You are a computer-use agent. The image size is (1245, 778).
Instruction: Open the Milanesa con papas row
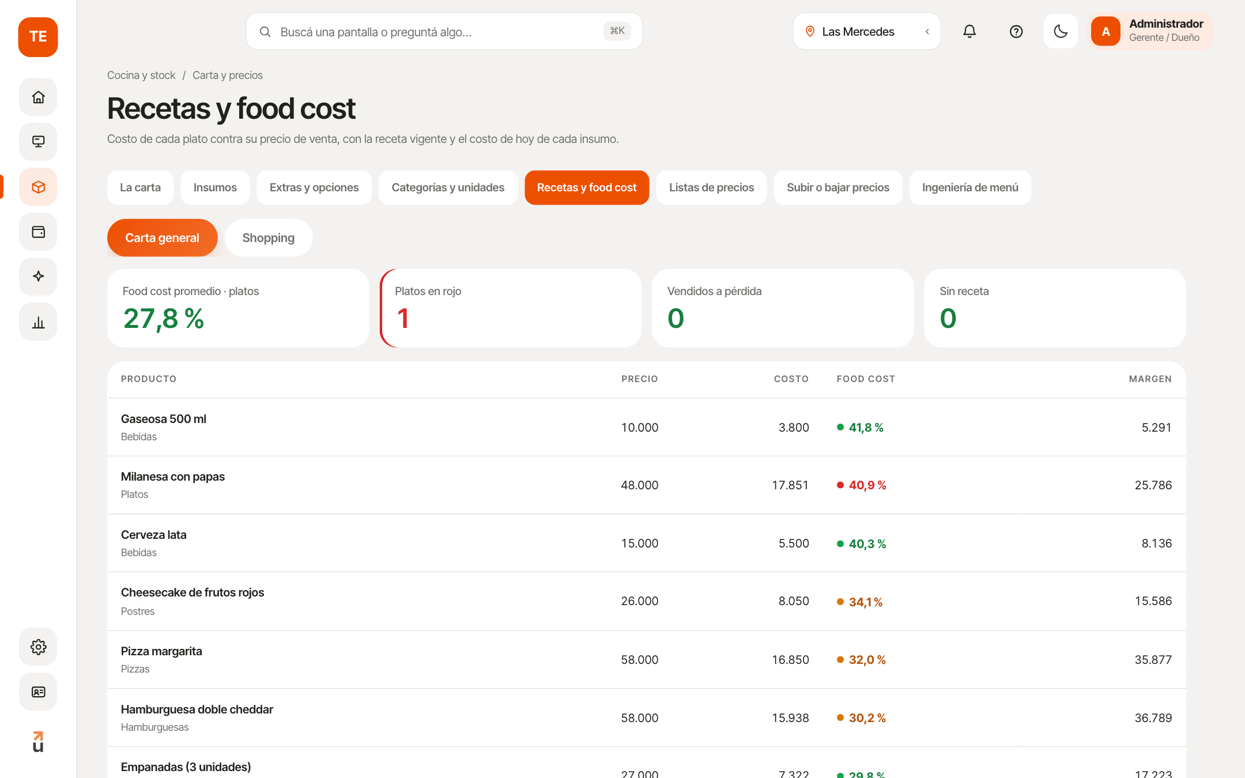coord(647,485)
